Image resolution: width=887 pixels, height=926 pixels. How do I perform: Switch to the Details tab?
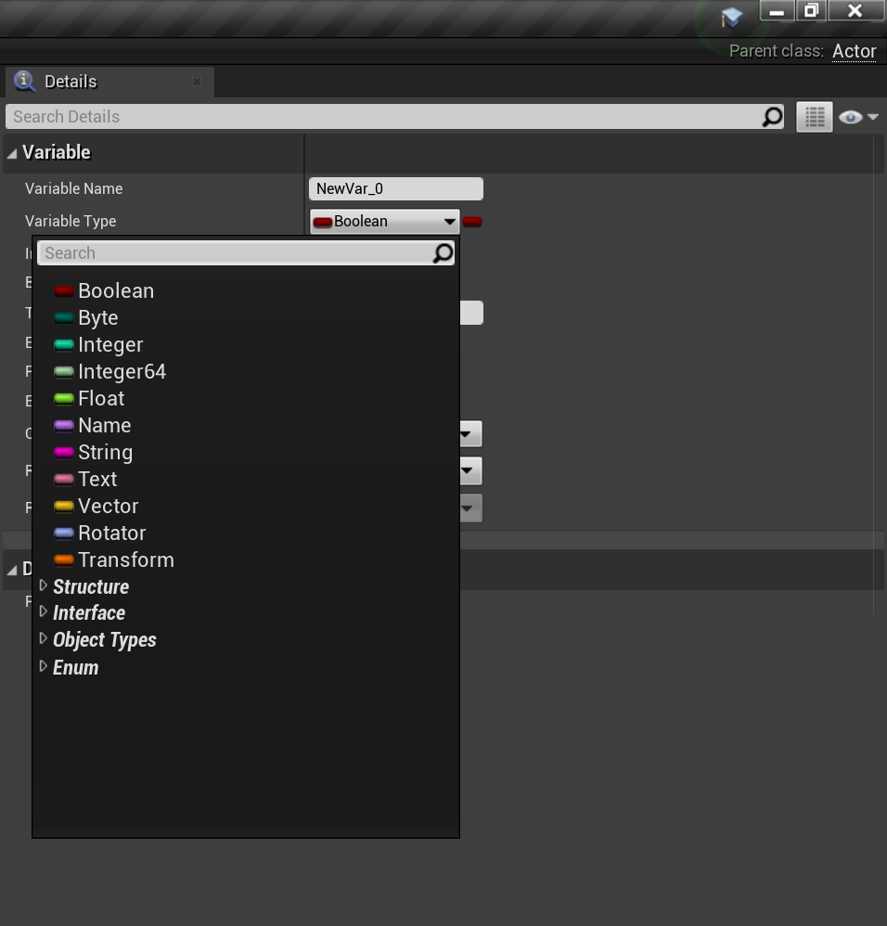70,82
